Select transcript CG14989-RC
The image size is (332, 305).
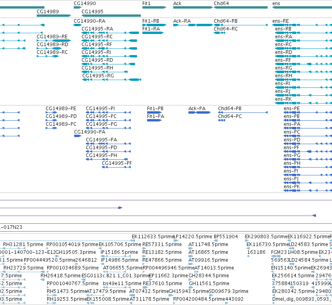point(52,52)
